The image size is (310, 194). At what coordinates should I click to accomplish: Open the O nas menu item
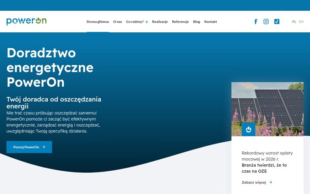118,22
